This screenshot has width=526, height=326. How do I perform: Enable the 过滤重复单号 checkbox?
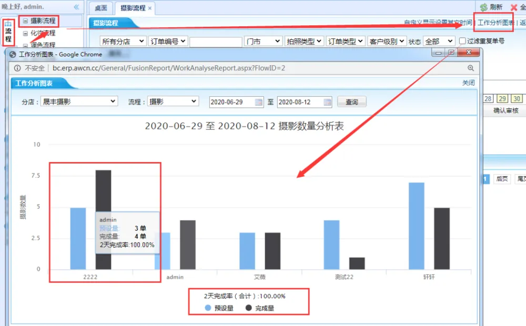click(x=462, y=41)
